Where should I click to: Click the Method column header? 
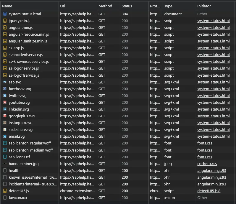[x=105, y=6]
